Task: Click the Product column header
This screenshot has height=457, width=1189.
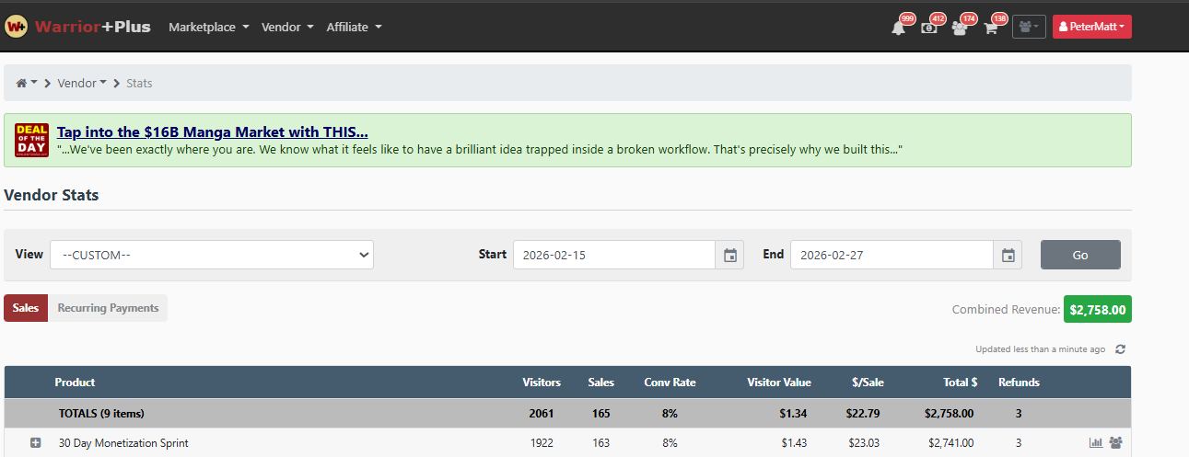Action: point(75,383)
